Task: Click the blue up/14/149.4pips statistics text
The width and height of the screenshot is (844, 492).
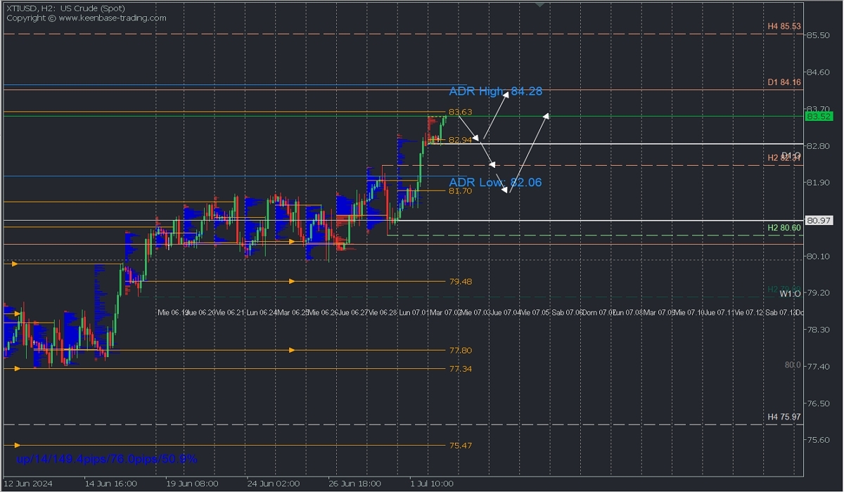Action: coord(107,459)
